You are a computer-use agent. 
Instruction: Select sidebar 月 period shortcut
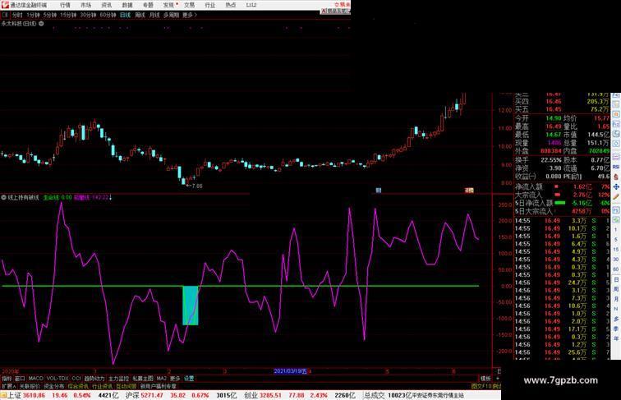(x=616, y=299)
